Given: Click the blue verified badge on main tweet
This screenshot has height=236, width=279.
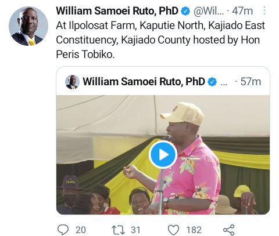Looking at the screenshot, I should [185, 11].
